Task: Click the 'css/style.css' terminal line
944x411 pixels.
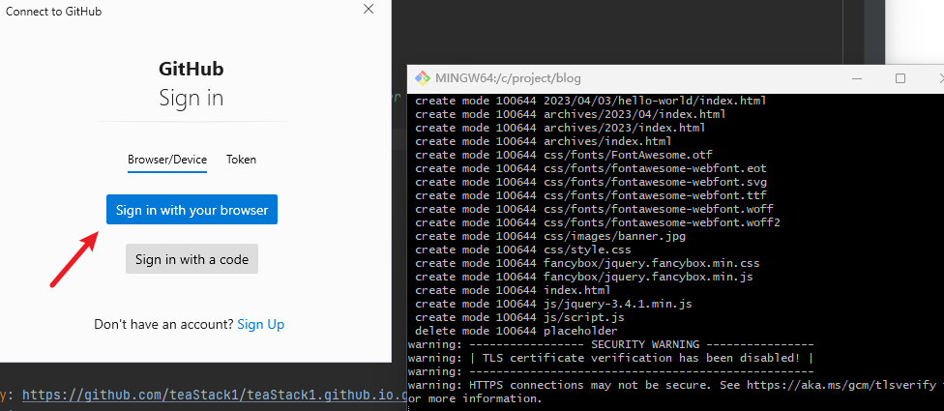Action: 523,250
